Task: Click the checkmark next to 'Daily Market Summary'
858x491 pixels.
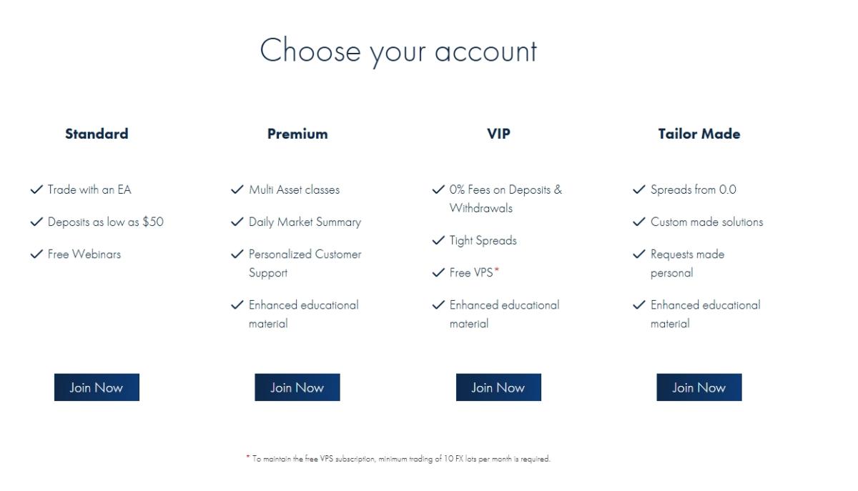Action: pyautogui.click(x=237, y=222)
